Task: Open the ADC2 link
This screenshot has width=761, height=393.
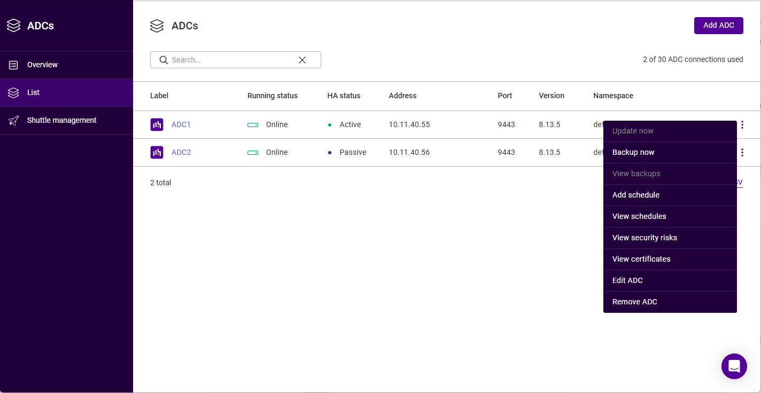Action: coord(181,152)
